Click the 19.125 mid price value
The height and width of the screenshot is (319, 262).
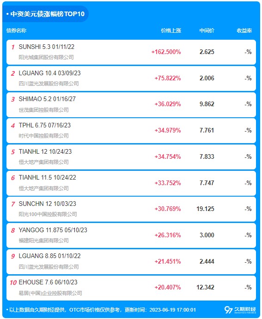(205, 209)
